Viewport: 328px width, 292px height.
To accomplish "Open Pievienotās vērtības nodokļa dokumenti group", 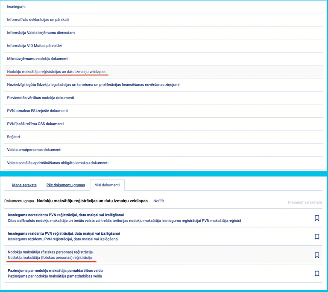I will (x=164, y=97).
